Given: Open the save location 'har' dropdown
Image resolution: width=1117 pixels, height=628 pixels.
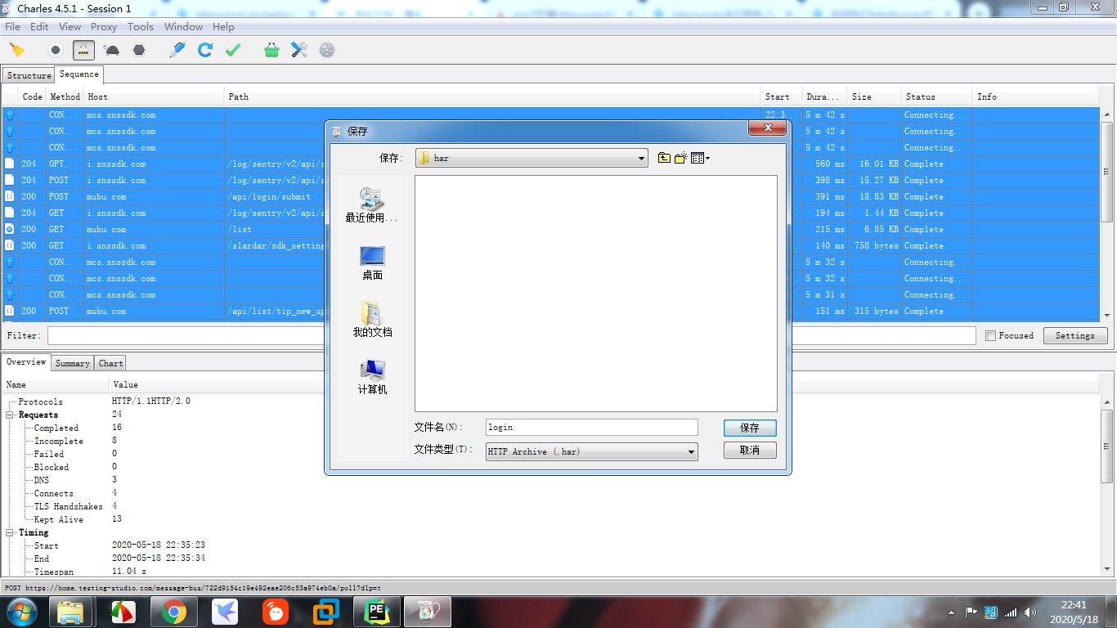Looking at the screenshot, I should click(532, 158).
